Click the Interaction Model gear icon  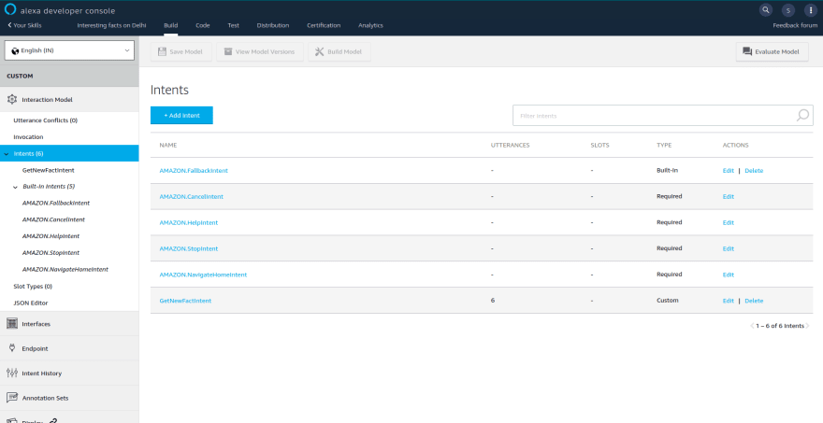click(12, 99)
